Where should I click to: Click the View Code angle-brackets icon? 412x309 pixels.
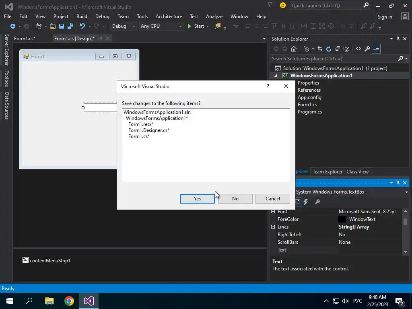coord(358,49)
